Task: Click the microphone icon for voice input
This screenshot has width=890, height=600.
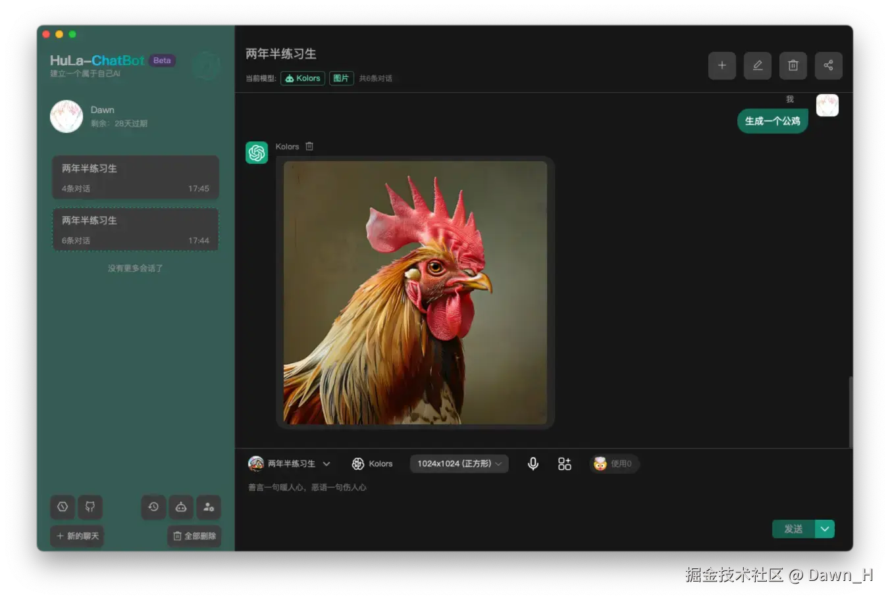Action: [x=533, y=464]
